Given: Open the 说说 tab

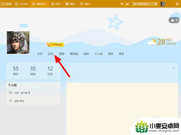Looking at the screenshot, I should 86,54.
